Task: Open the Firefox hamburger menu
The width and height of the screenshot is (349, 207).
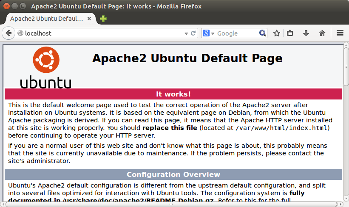Action: [x=340, y=33]
